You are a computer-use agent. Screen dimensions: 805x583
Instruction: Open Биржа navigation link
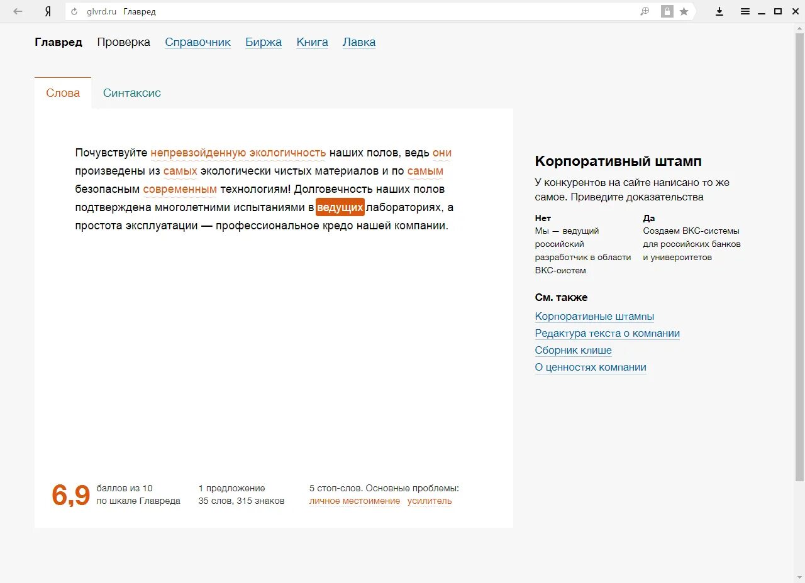click(x=264, y=42)
